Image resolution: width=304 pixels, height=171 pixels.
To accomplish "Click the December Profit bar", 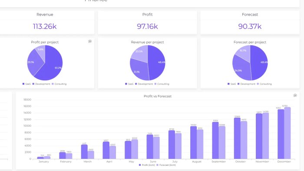I will [281, 134].
